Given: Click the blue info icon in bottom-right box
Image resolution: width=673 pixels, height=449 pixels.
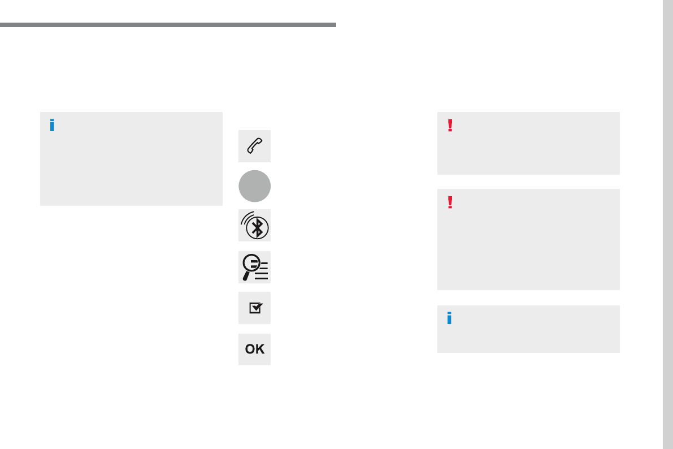Looking at the screenshot, I should point(449,318).
